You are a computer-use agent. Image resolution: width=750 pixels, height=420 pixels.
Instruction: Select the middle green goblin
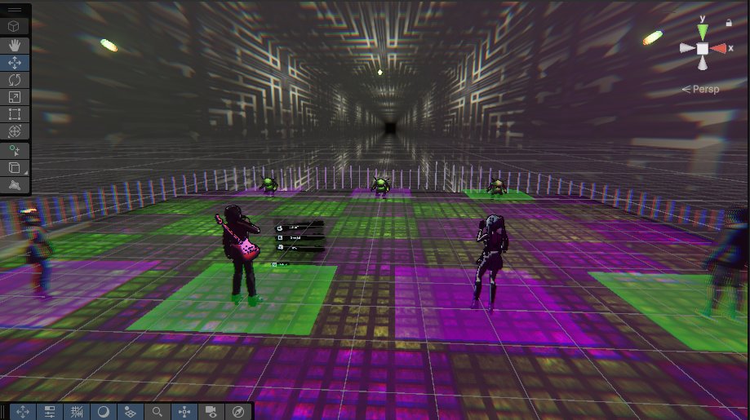[x=381, y=186]
